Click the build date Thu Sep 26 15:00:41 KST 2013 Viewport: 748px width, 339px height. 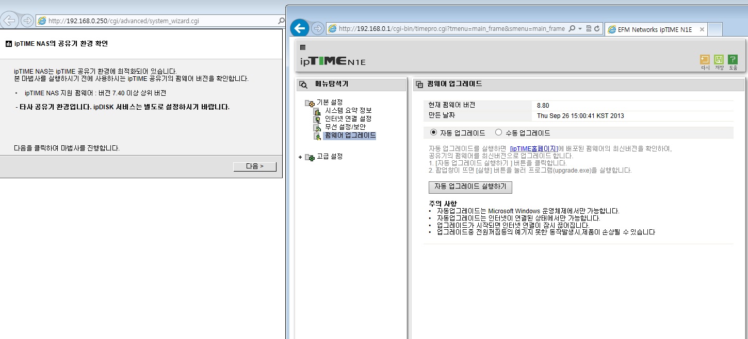point(580,115)
